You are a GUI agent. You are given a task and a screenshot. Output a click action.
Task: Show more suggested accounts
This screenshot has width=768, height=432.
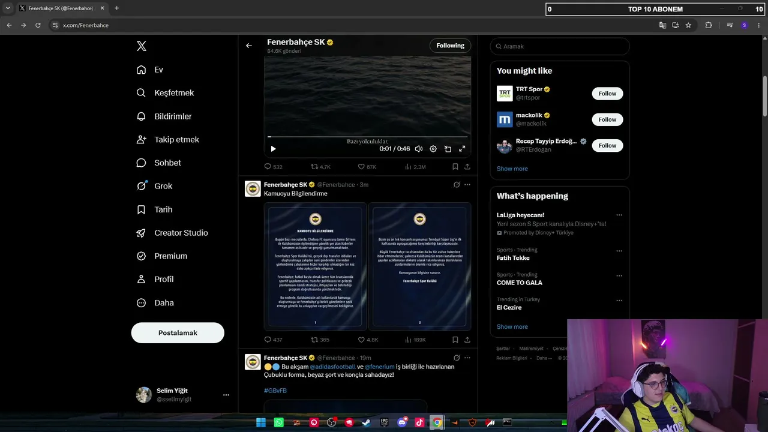pos(512,169)
